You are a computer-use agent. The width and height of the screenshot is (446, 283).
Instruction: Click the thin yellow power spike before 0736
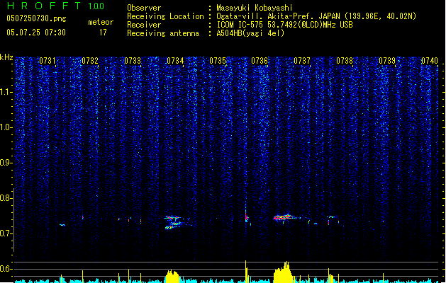246,271
